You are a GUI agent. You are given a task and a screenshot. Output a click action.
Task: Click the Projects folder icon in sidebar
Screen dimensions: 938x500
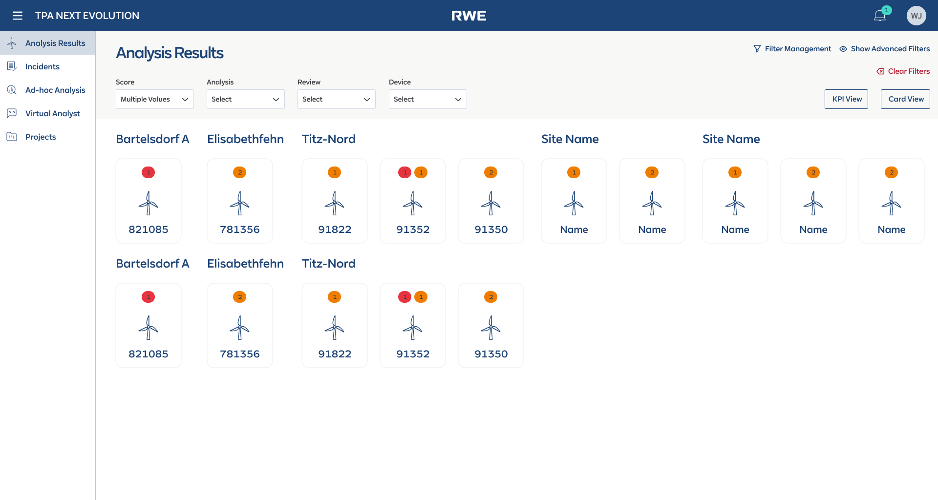click(x=12, y=137)
